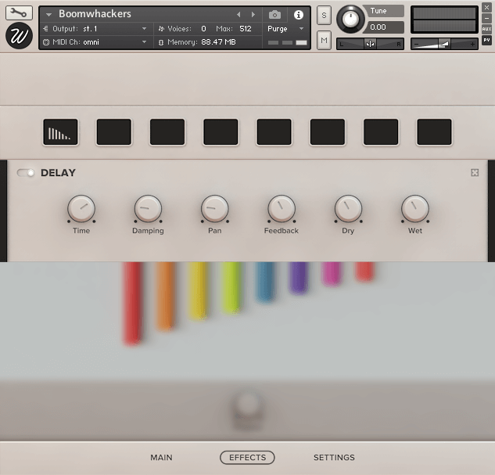Click the Memory 88.47 MB readout

(x=218, y=42)
